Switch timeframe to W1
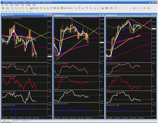The width and height of the screenshot is (158, 123). point(27,11)
